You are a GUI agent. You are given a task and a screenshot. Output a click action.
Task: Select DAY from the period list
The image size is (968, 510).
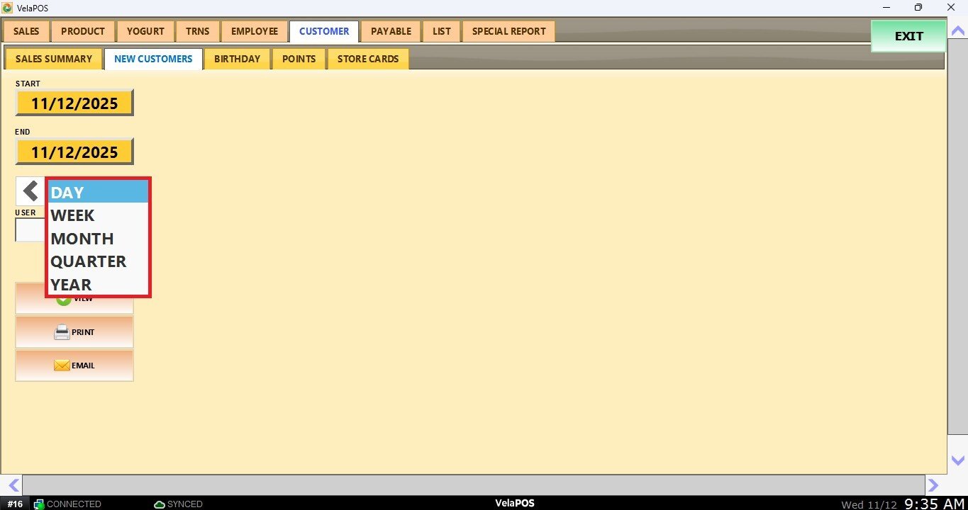(x=98, y=193)
